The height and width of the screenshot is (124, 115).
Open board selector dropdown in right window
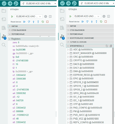[97, 3]
